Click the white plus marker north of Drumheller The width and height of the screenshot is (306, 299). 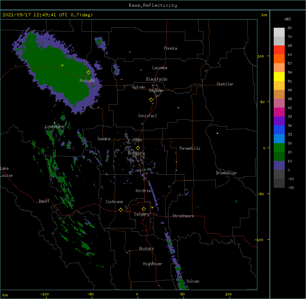217,133
